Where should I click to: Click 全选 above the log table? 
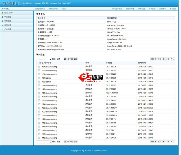click(58, 59)
